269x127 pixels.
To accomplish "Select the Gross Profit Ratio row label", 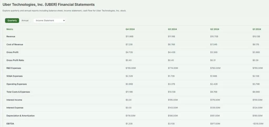I will coord(15,60).
